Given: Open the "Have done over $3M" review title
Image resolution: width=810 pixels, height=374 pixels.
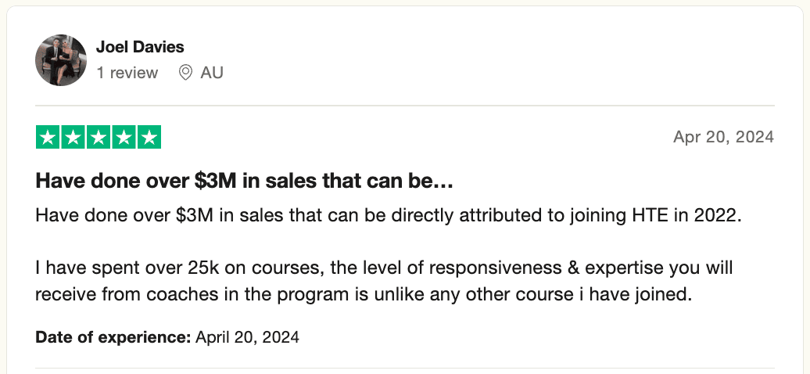Looking at the screenshot, I should click(x=245, y=182).
